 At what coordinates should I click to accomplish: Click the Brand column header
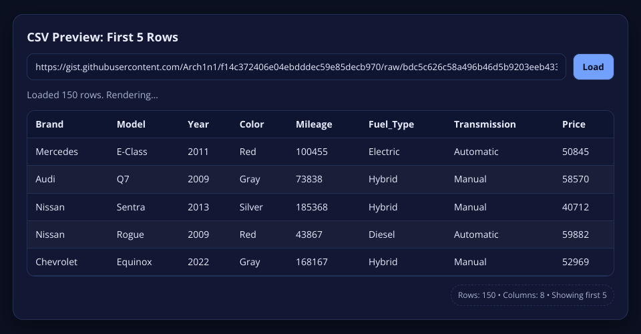tap(49, 124)
